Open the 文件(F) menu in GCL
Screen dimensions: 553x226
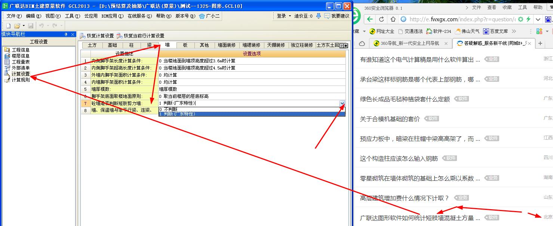[14, 16]
